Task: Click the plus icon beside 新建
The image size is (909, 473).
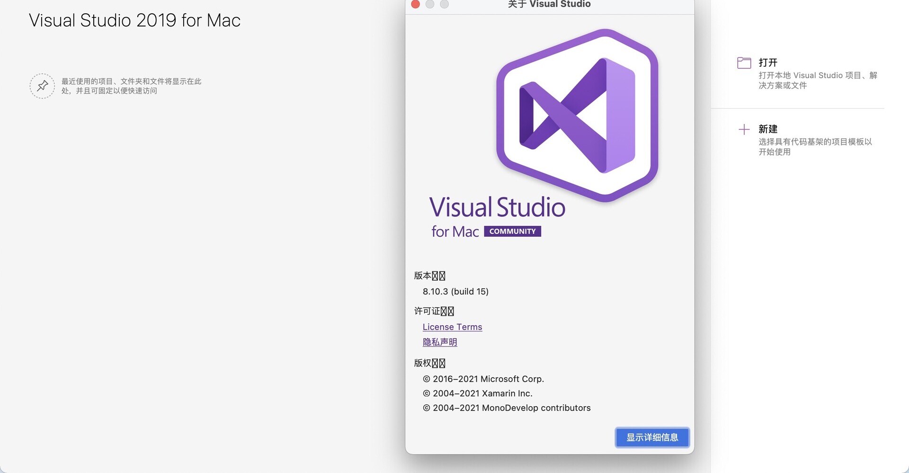Action: [x=744, y=129]
